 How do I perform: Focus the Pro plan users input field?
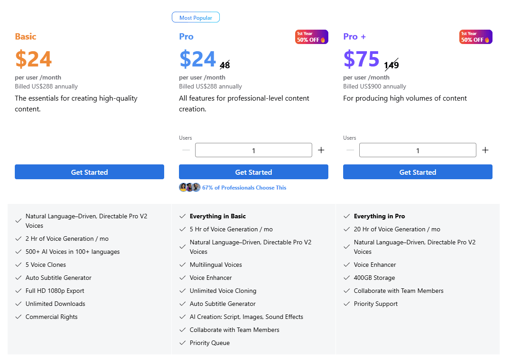click(253, 150)
